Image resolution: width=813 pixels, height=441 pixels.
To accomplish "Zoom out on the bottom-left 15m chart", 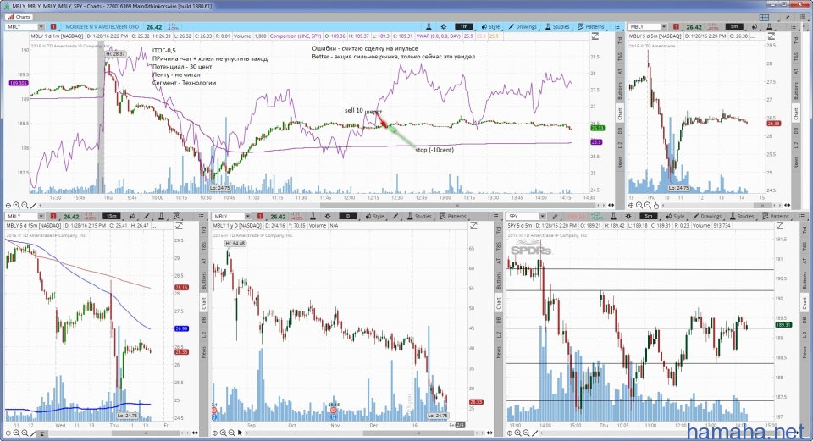I will (x=25, y=433).
